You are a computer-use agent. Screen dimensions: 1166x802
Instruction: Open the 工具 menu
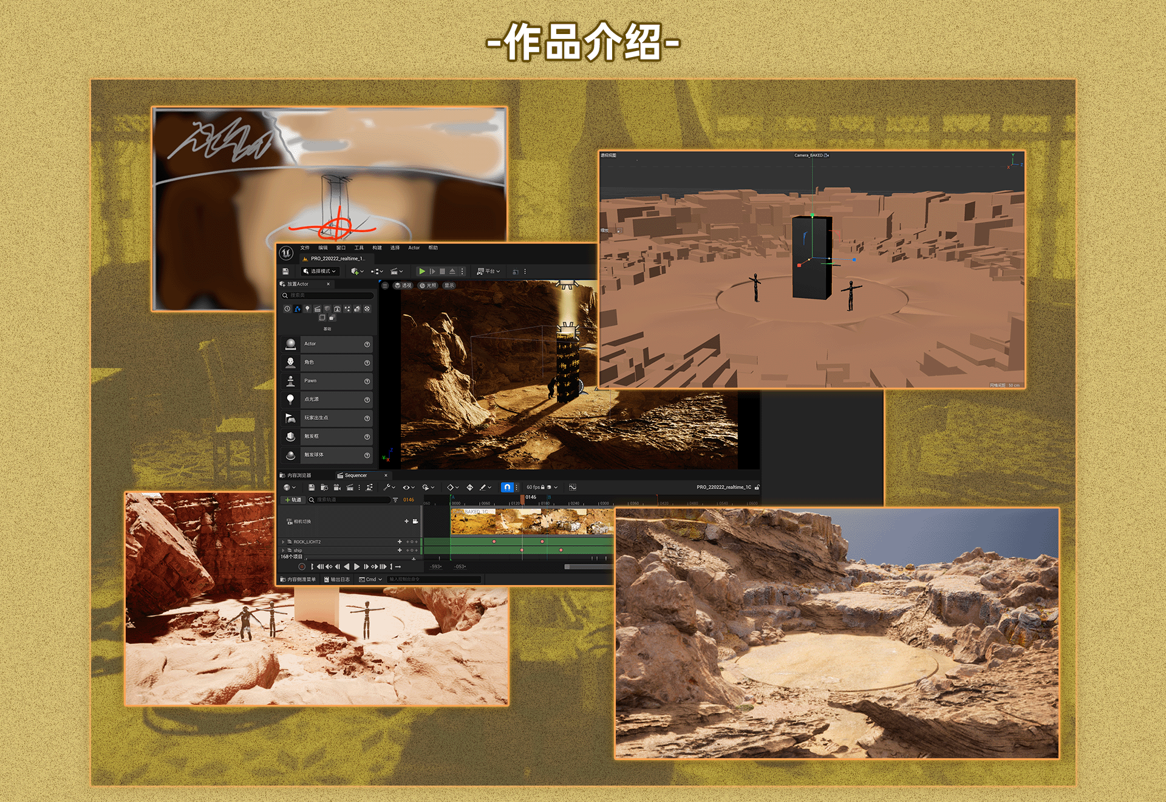tap(359, 248)
